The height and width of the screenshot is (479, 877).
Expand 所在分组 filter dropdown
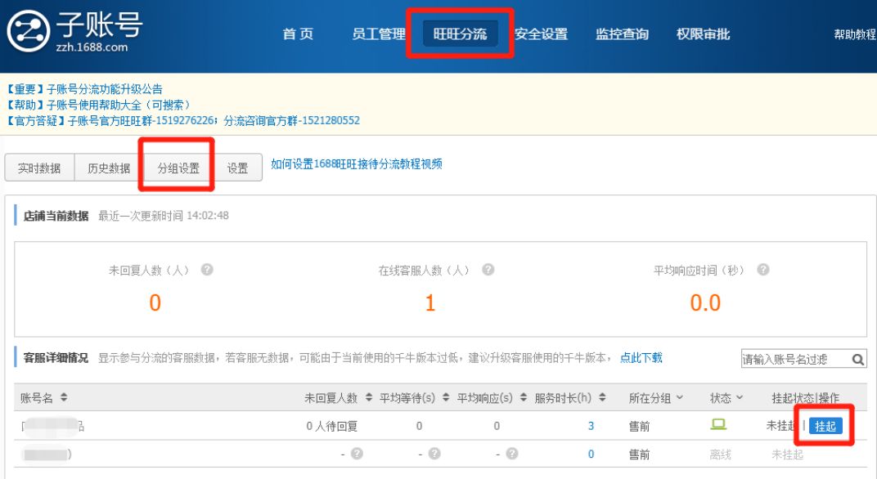(x=680, y=397)
